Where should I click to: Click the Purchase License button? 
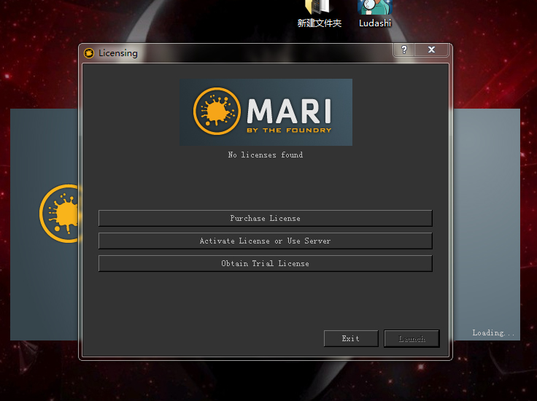(x=266, y=218)
